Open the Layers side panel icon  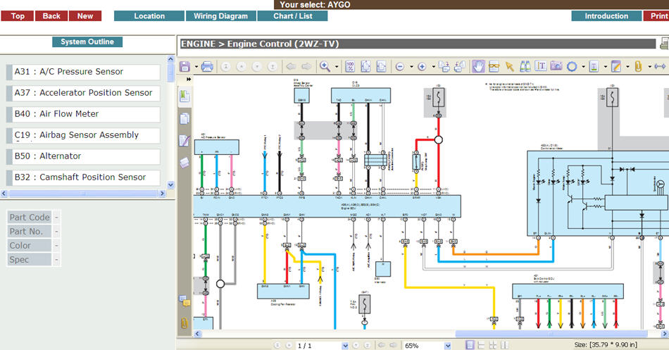tap(185, 163)
